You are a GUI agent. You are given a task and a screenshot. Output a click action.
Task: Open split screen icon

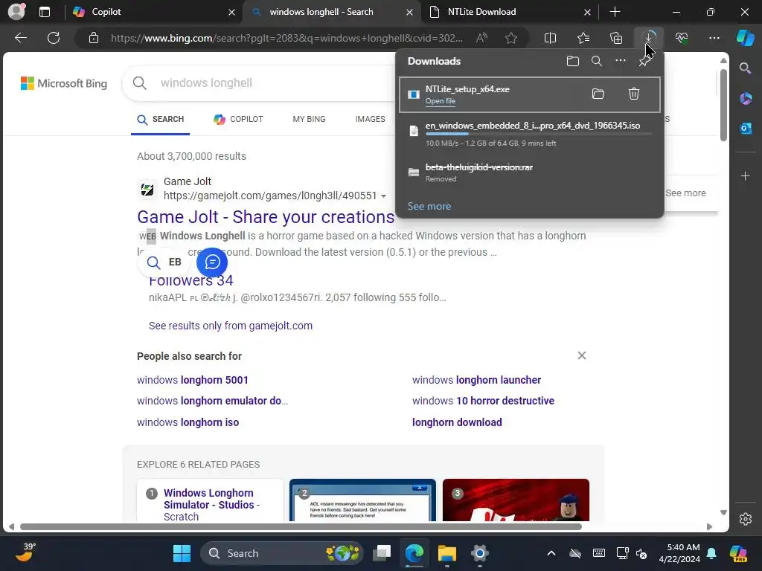(550, 38)
